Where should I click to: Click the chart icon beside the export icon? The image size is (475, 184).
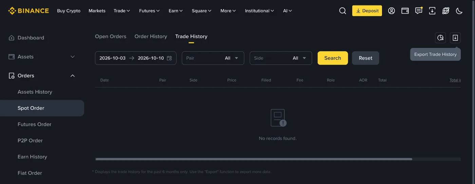(440, 38)
